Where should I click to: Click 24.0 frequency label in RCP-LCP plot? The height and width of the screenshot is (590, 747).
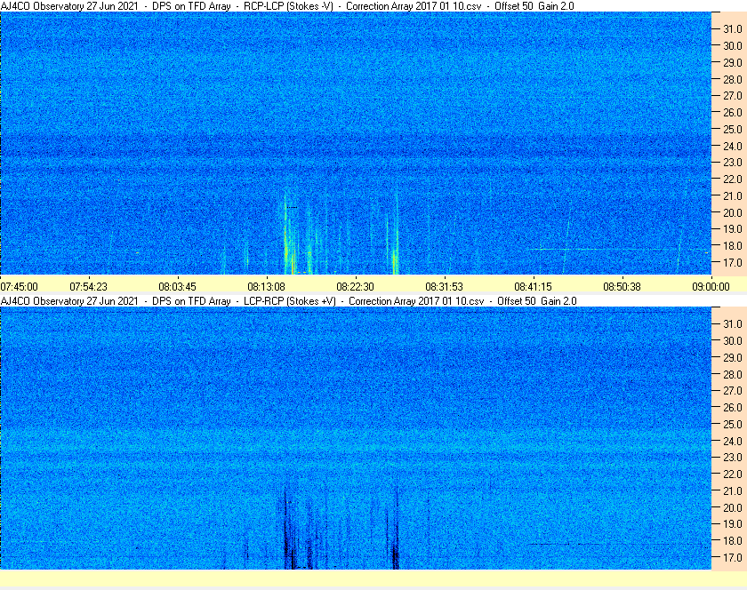click(x=733, y=146)
